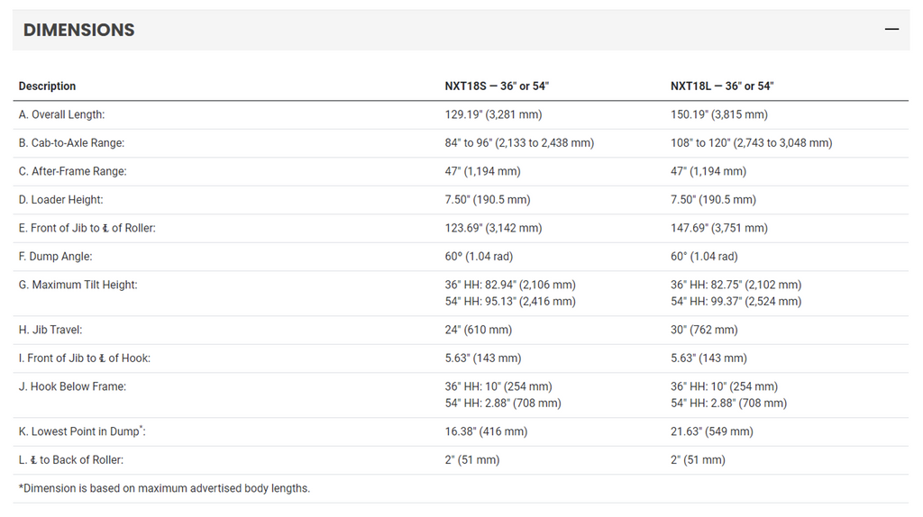
Task: Click the C. After-Frame Range label
Action: (72, 171)
